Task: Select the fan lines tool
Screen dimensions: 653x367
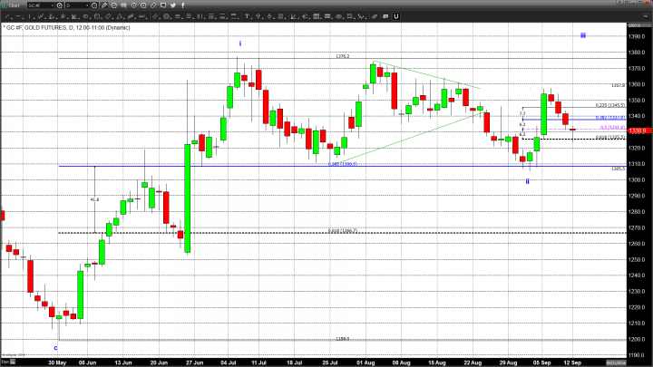Action: pos(74,16)
